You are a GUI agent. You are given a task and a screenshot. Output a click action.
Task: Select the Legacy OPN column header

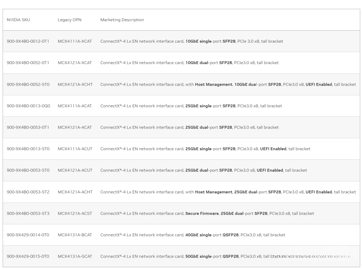69,20
